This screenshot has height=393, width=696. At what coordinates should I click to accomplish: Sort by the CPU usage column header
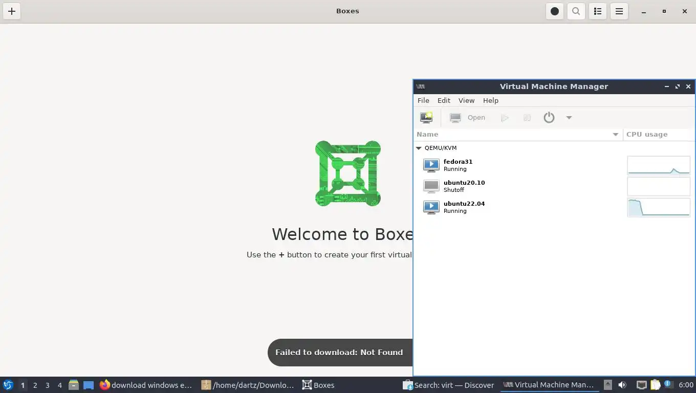[659, 135]
